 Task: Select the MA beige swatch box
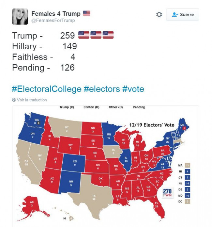click(x=188, y=165)
